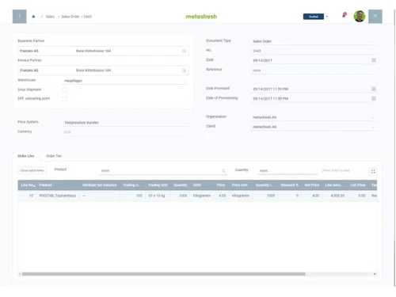Click the Close batch entry button

tap(32, 170)
